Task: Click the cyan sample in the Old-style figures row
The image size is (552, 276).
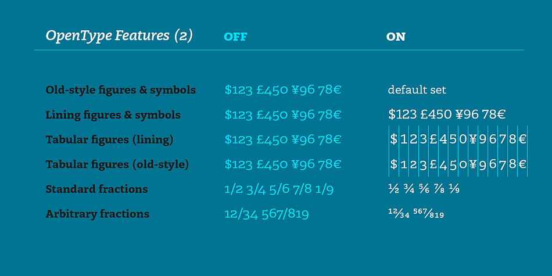Action: tap(283, 90)
